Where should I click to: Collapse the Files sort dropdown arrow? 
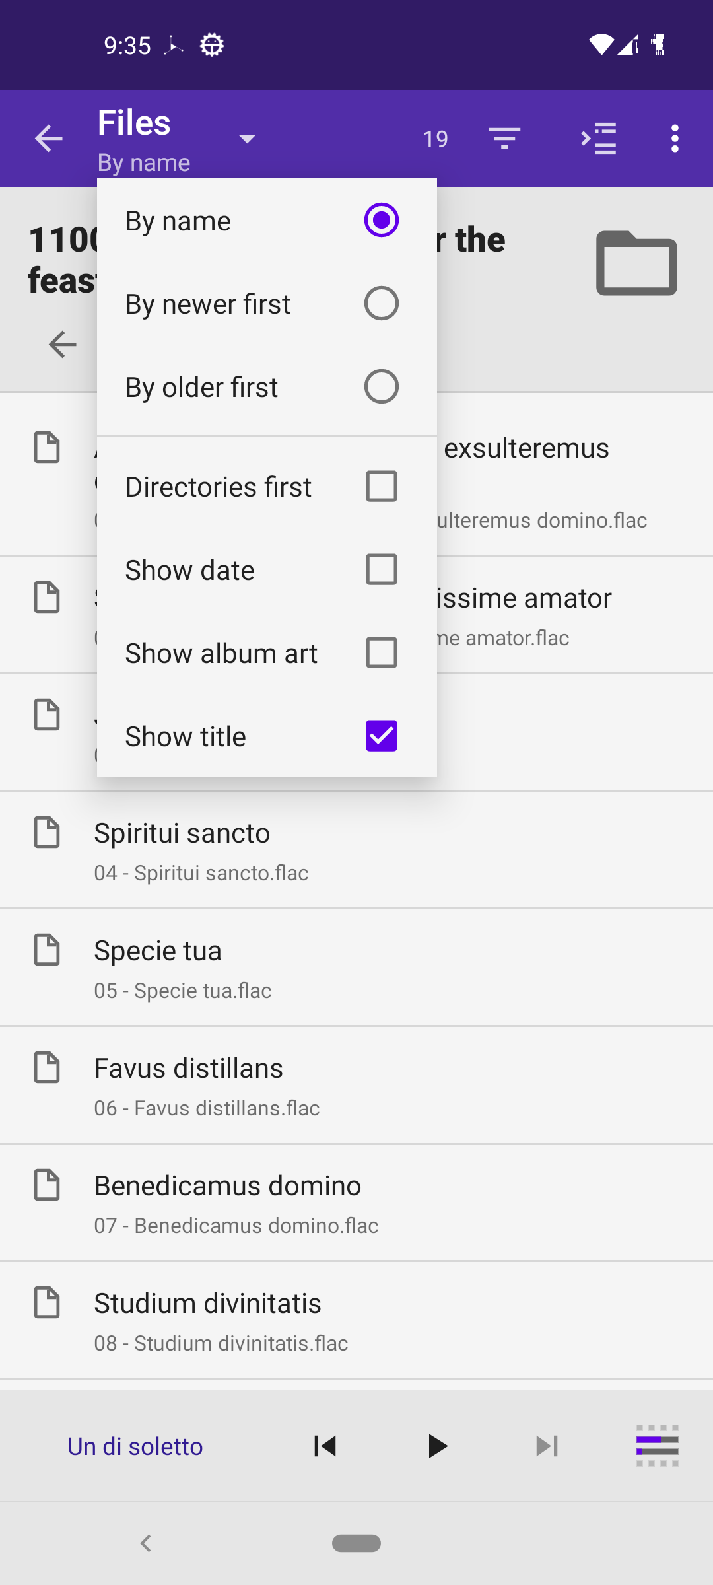tap(247, 139)
